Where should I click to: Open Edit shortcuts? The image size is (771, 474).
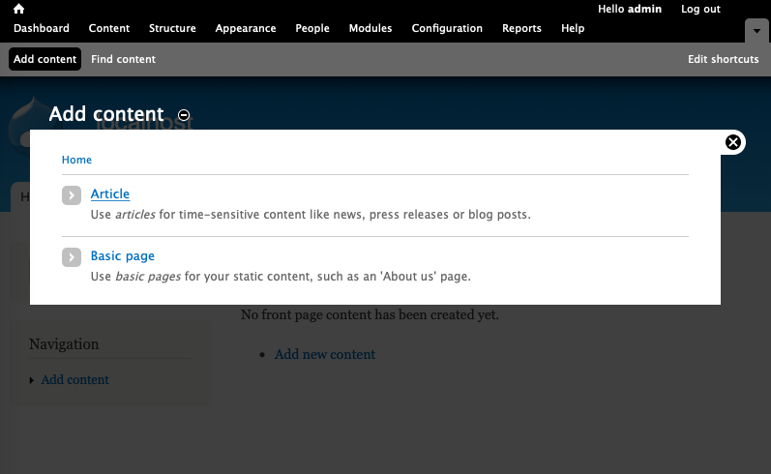tap(723, 59)
